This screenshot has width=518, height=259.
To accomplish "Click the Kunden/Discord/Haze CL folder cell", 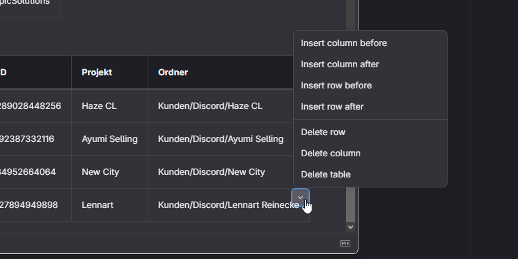I will (210, 106).
